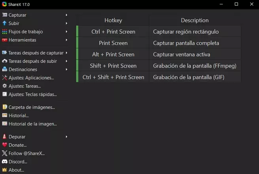
Task: Open Ajustes: Tareas entry
Action: coord(25,86)
